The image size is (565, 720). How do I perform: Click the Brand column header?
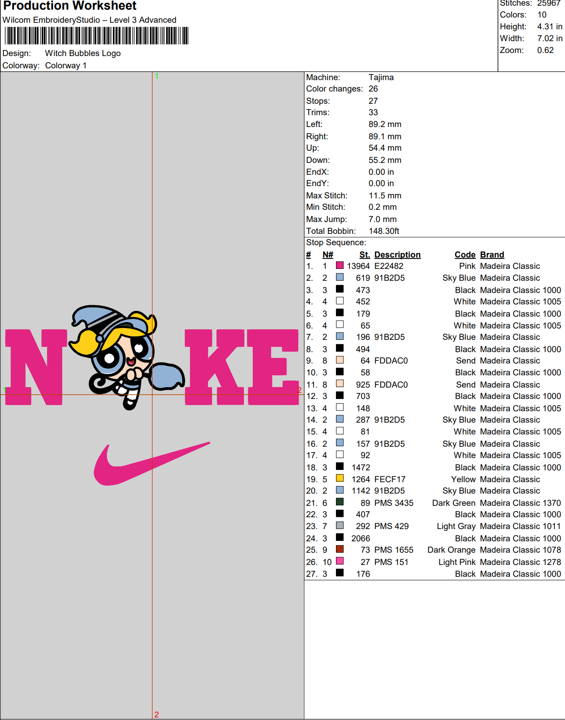492,255
